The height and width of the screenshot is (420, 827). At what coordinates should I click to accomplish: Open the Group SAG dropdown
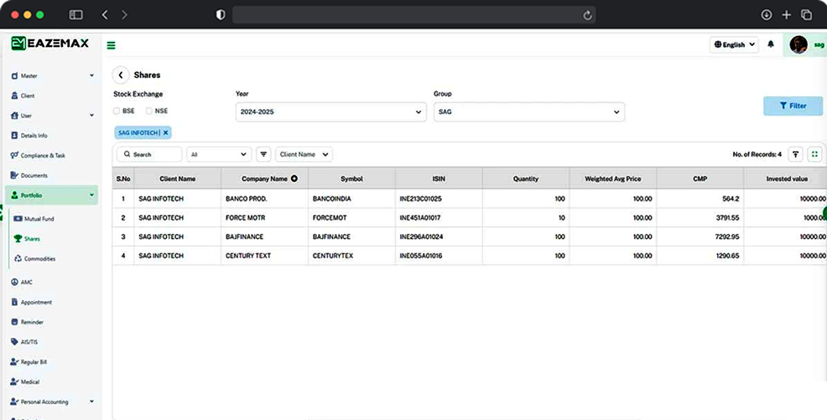529,111
